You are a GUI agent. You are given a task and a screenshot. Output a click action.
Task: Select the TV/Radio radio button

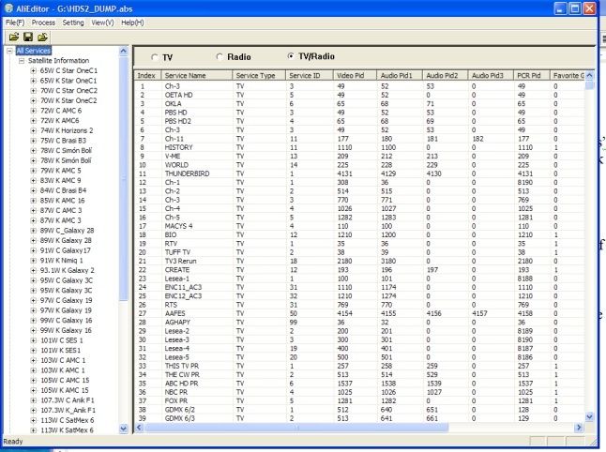pyautogui.click(x=291, y=56)
